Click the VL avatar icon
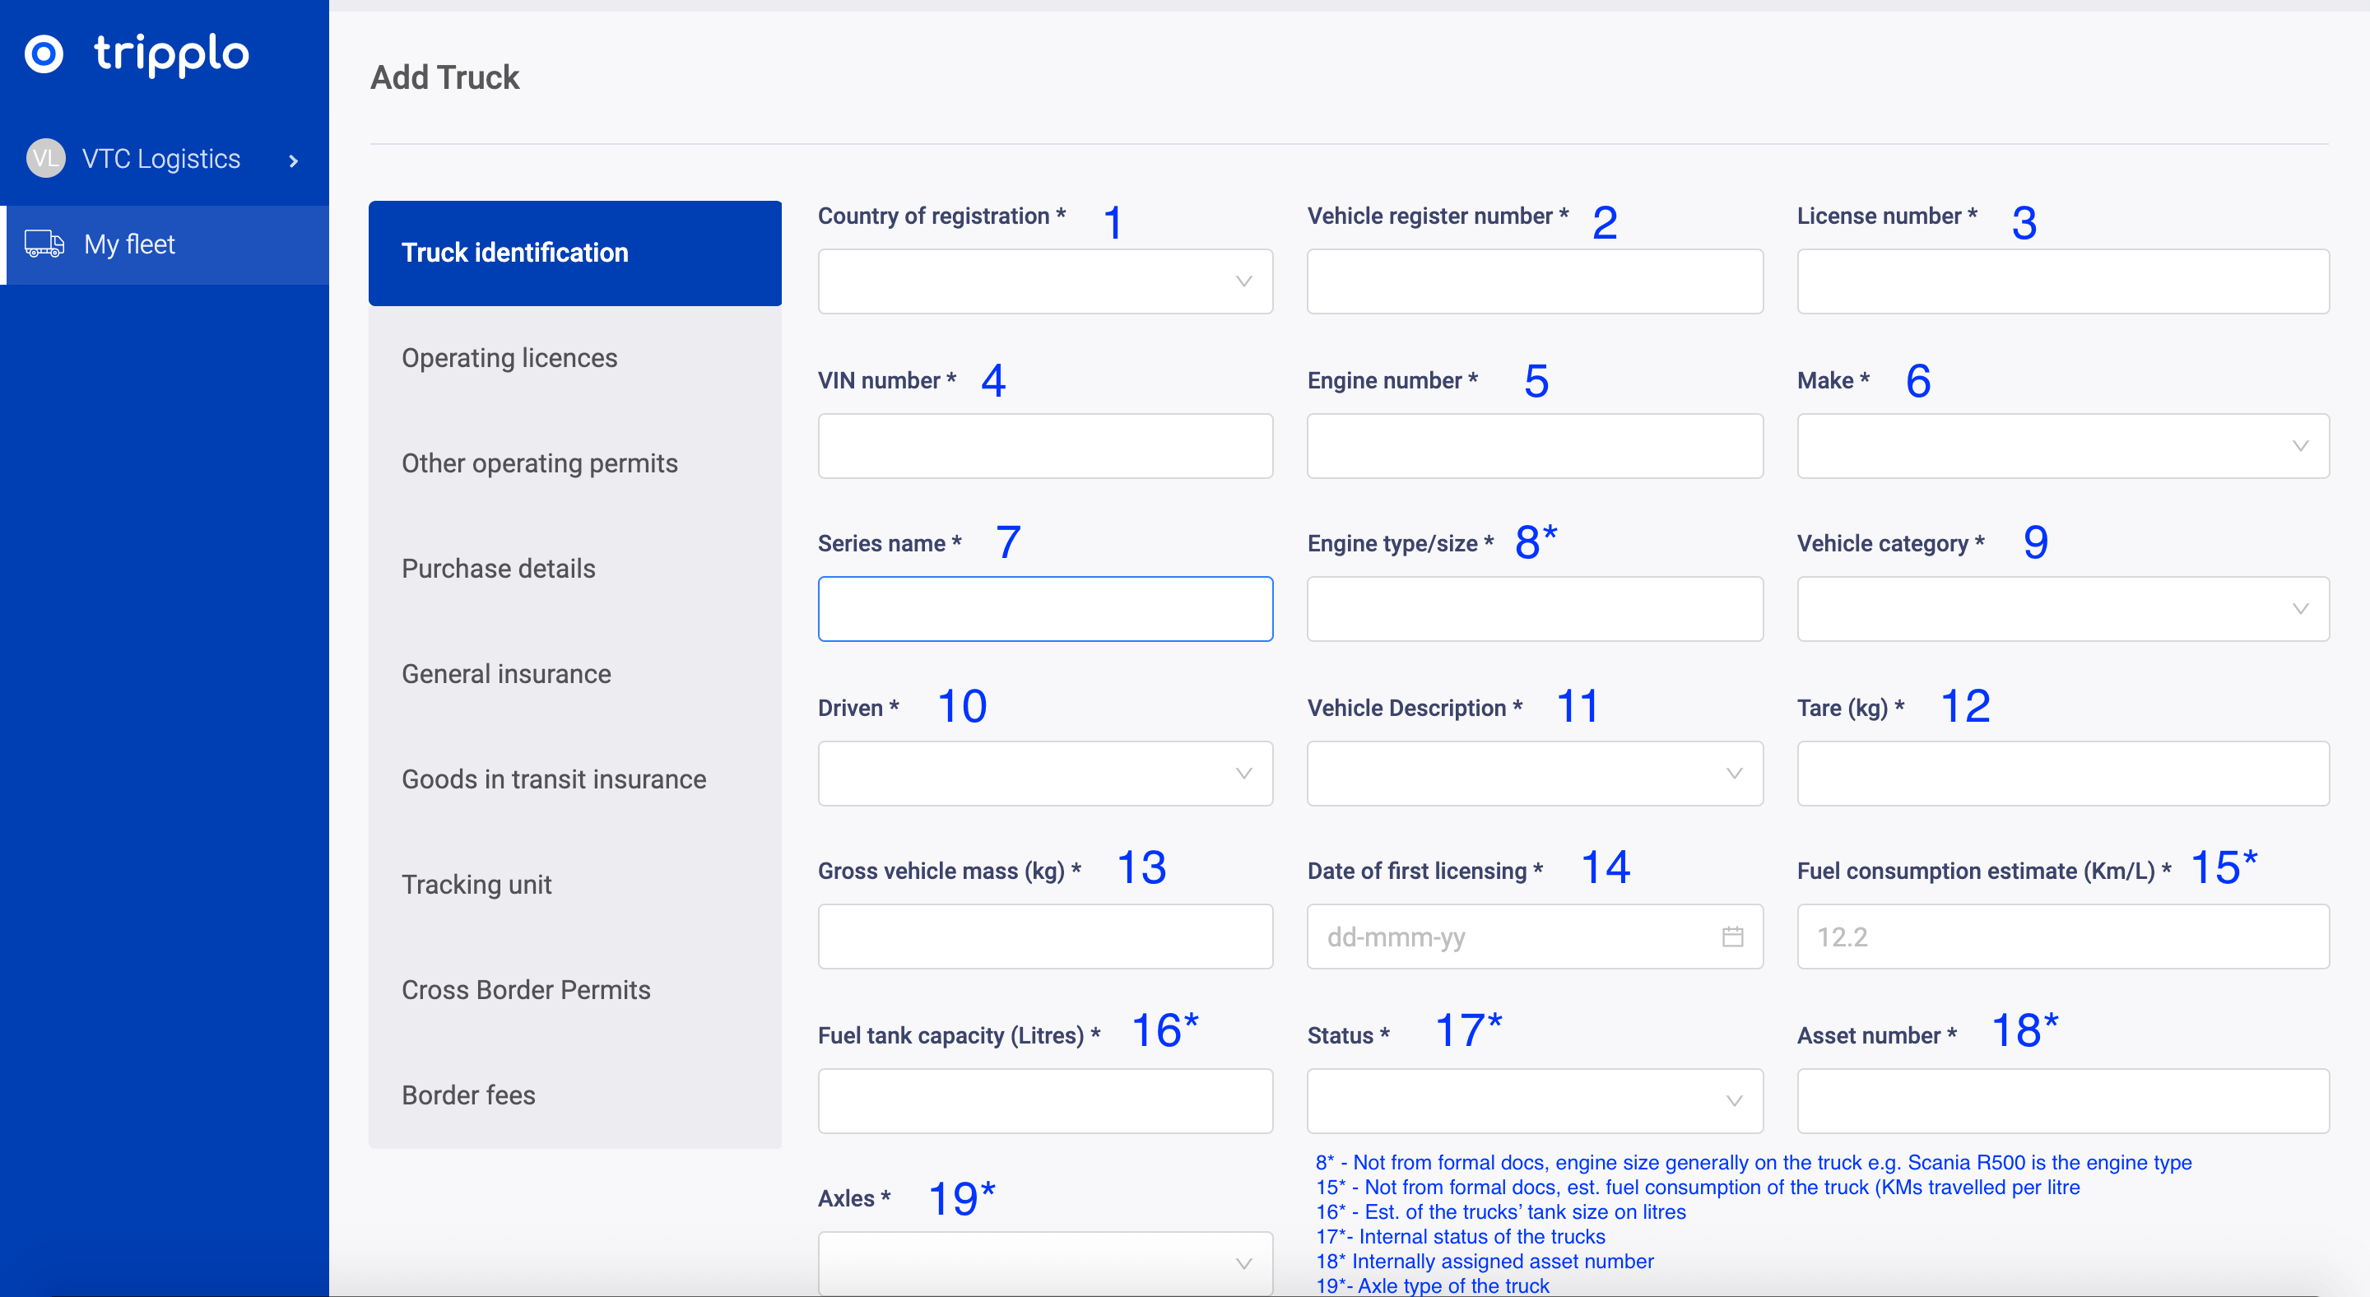Image resolution: width=2370 pixels, height=1297 pixels. pyautogui.click(x=45, y=158)
